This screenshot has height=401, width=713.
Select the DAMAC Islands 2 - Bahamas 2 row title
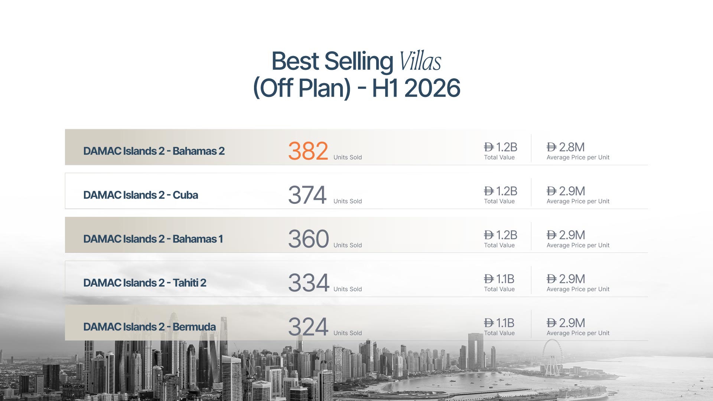(x=154, y=151)
